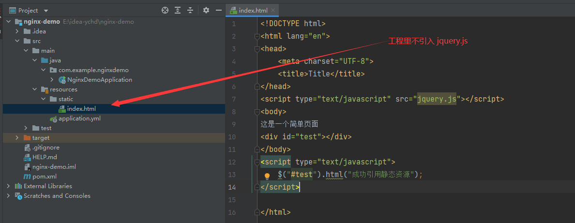Fold the body block at line 8
Viewport: 575px width, 223px height.
[x=257, y=111]
